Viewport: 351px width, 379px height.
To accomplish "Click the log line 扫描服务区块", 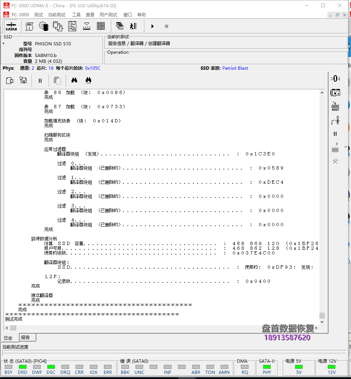I will pos(57,135).
